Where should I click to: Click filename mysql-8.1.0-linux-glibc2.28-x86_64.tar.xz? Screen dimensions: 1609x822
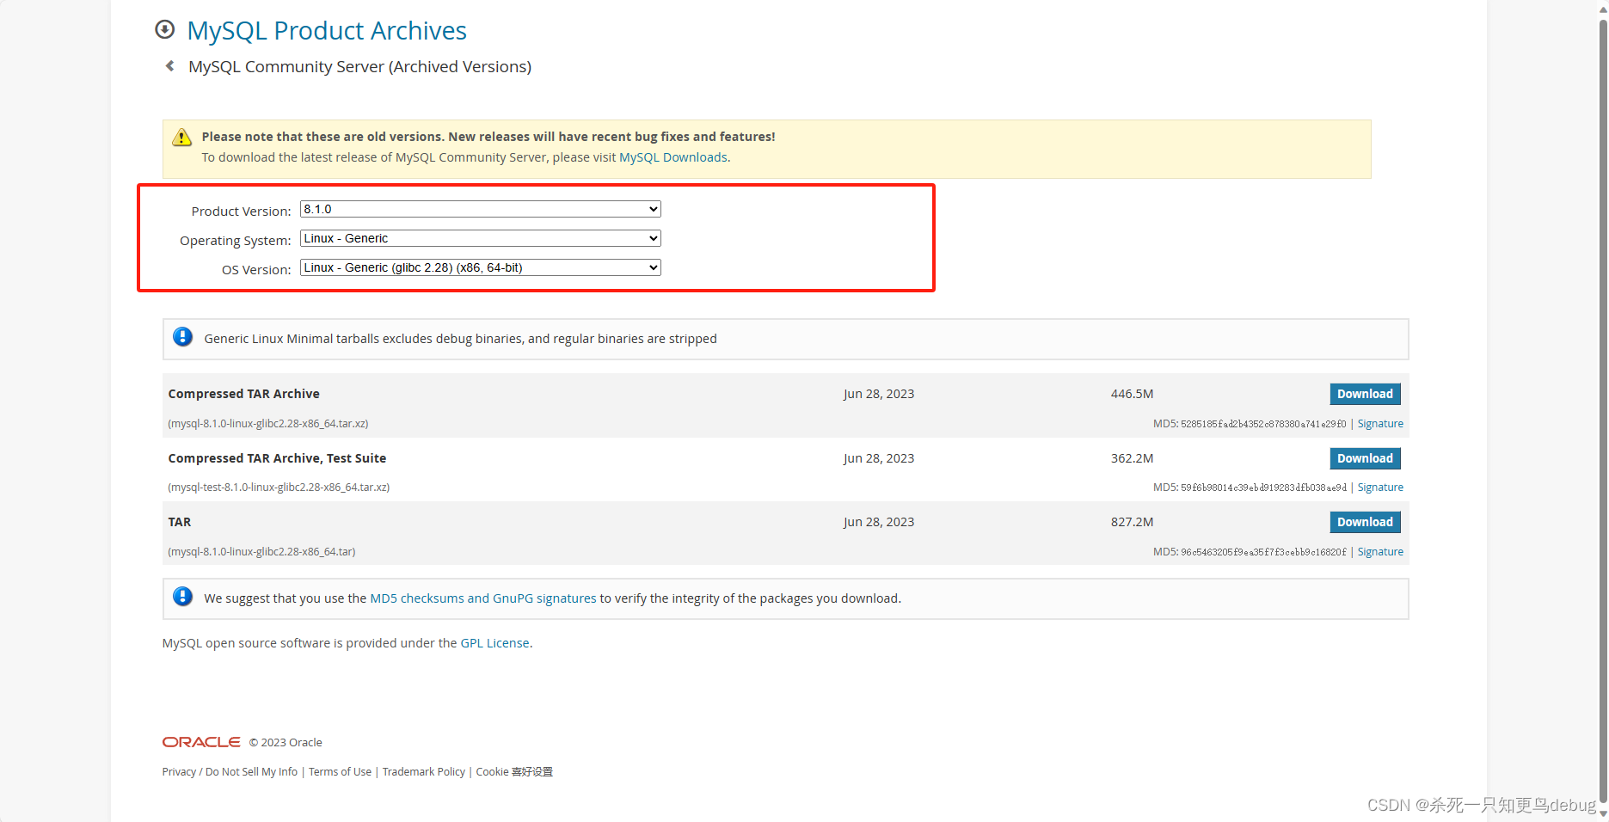pos(268,424)
